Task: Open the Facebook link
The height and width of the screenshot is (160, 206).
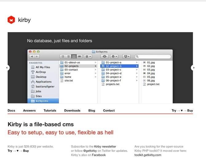Action: (99, 155)
